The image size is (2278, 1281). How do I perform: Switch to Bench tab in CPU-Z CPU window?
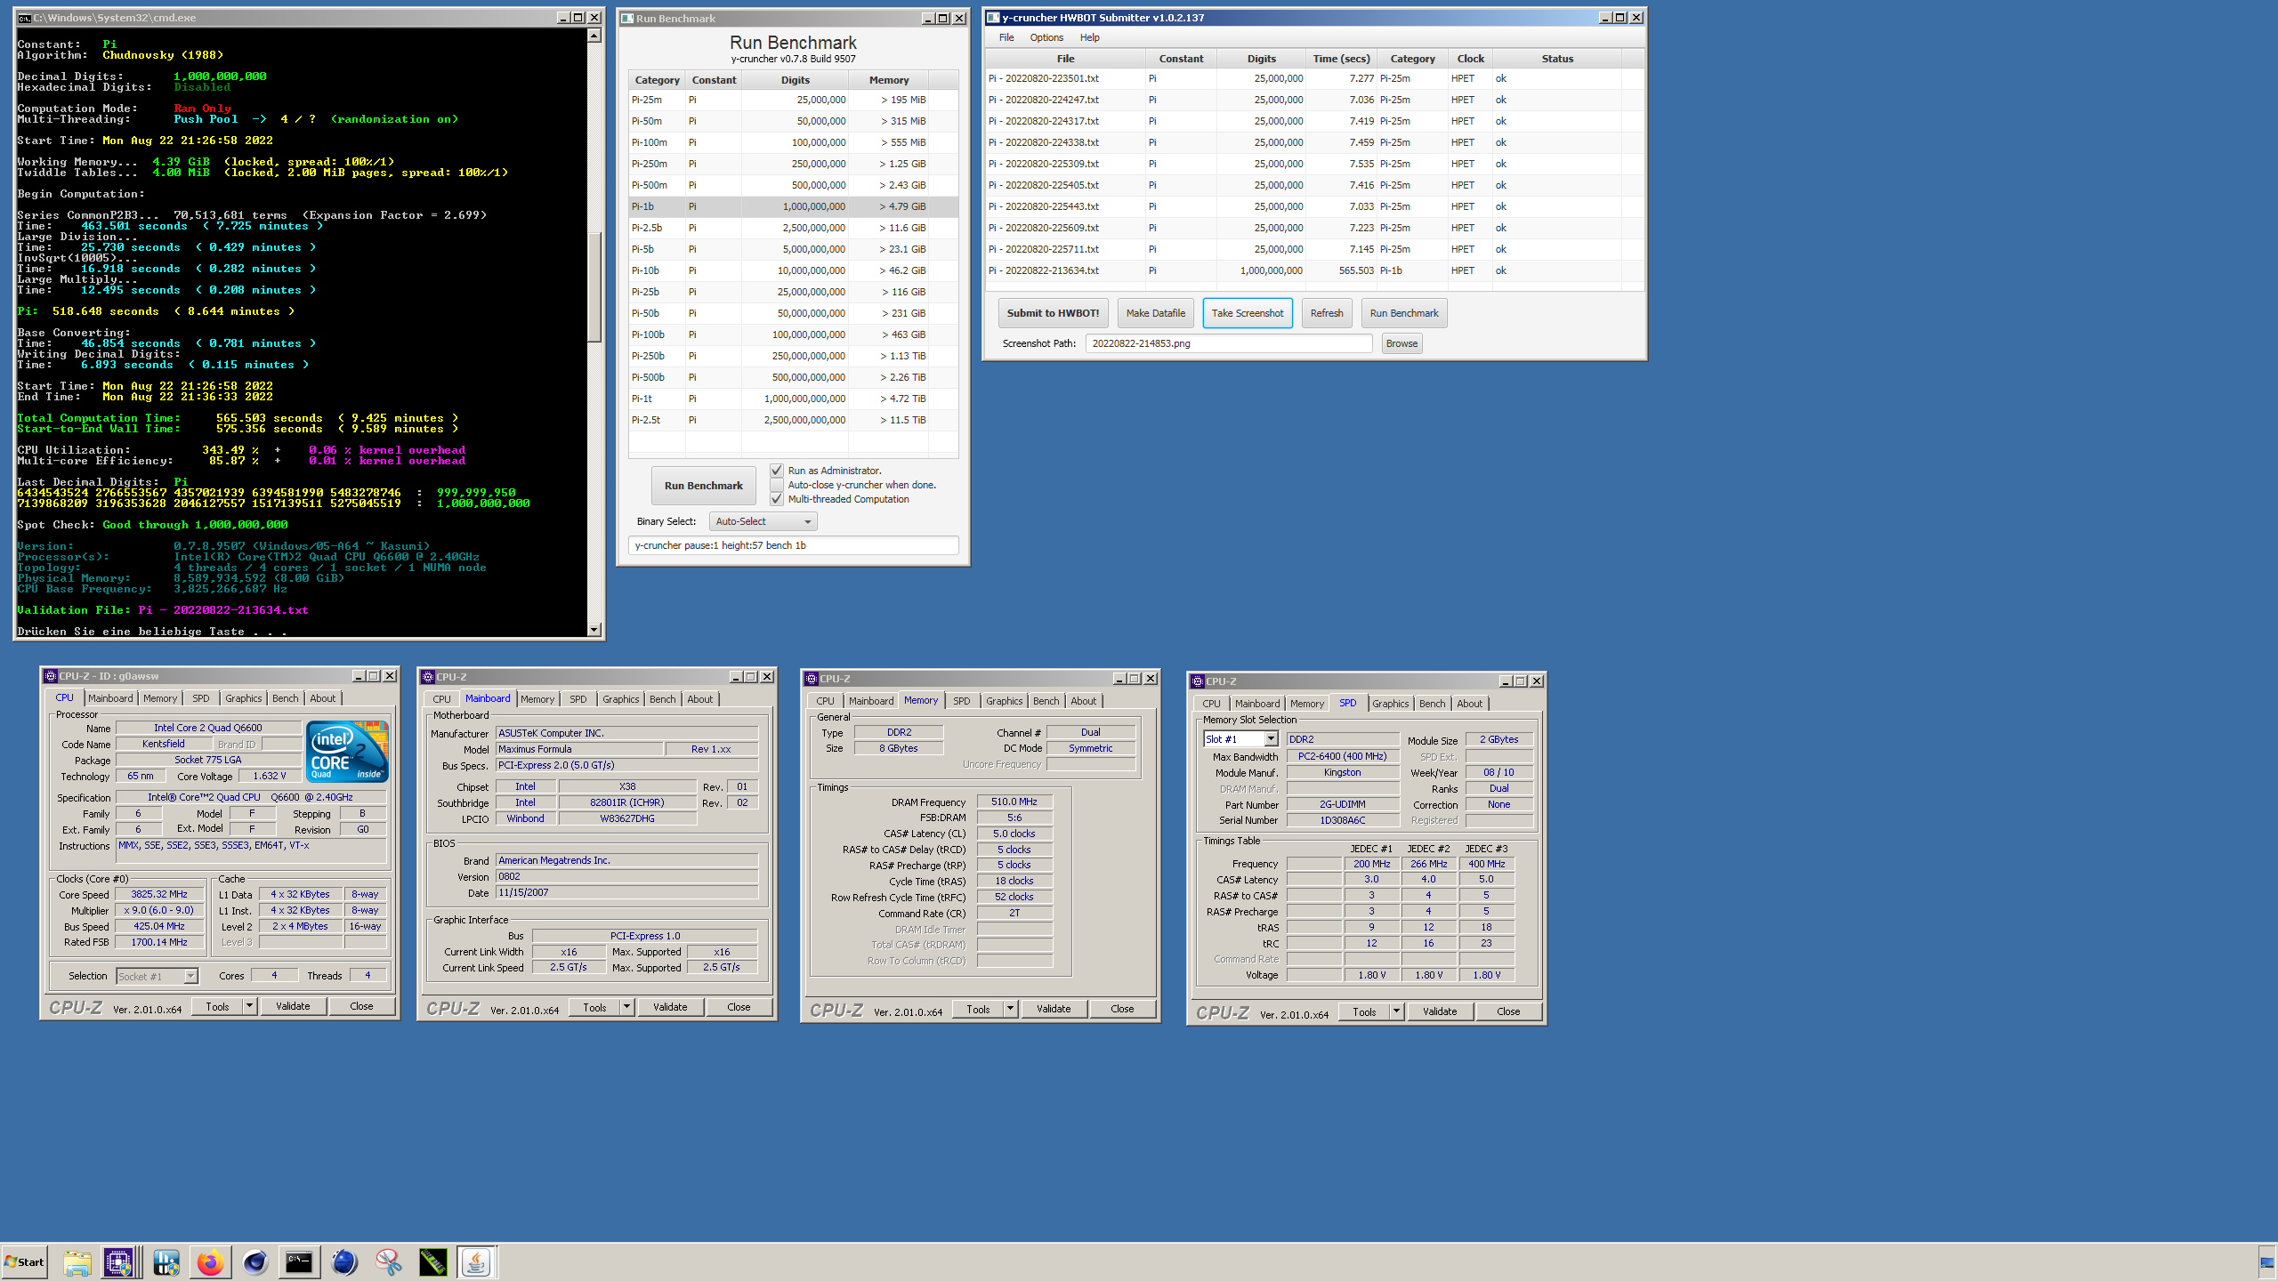coord(286,698)
